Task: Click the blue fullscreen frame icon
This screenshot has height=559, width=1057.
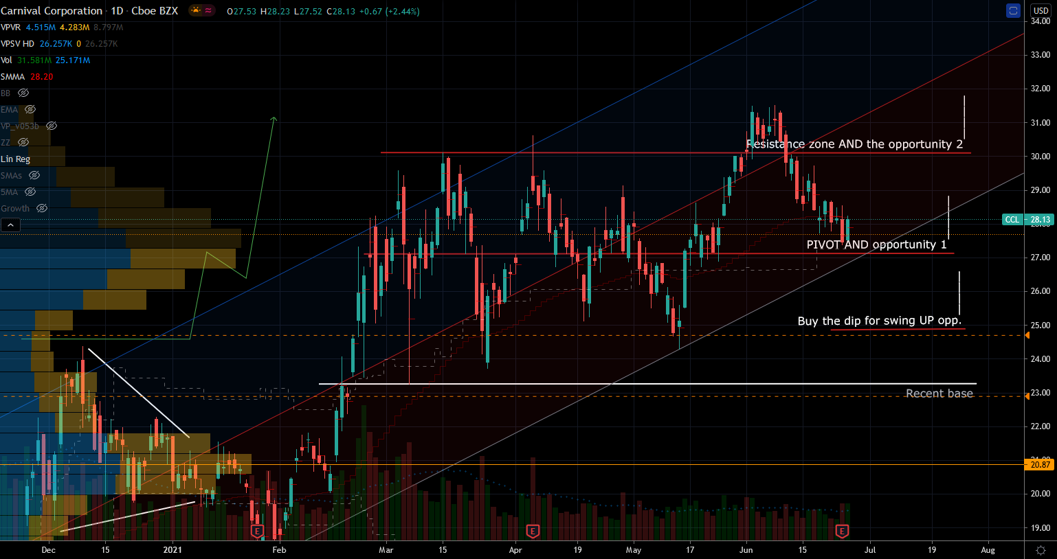Action: coord(1013,10)
